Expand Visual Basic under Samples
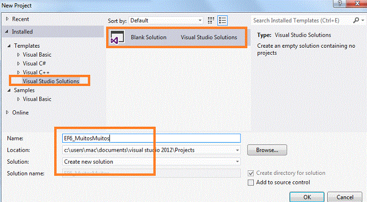 [18, 99]
